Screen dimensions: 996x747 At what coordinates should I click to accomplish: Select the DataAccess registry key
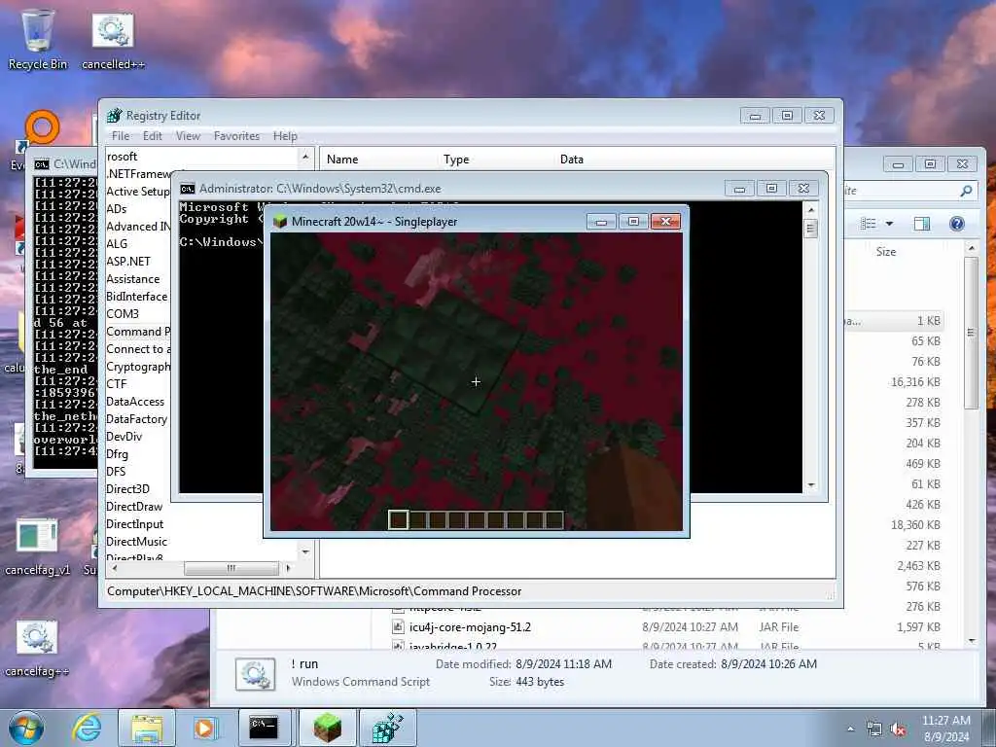[135, 402]
